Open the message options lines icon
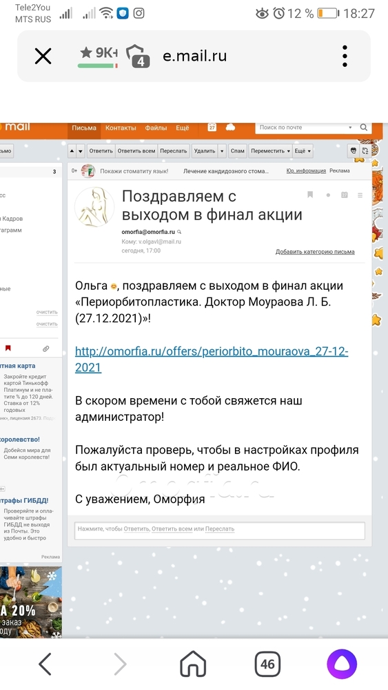Image resolution: width=388 pixels, height=690 pixels. pos(360,195)
